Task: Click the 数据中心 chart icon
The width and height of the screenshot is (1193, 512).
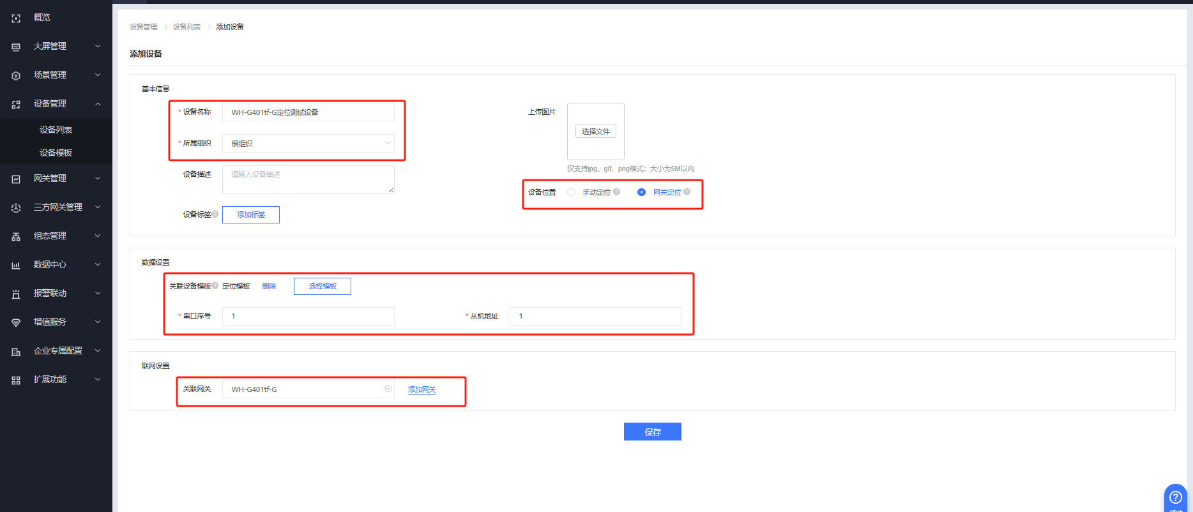Action: pyautogui.click(x=16, y=266)
